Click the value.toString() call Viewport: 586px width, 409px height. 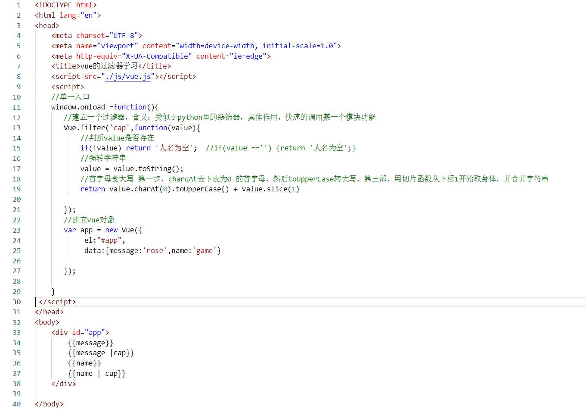(148, 169)
